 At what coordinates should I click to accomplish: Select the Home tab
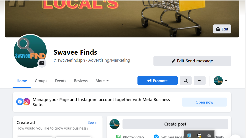point(22,81)
